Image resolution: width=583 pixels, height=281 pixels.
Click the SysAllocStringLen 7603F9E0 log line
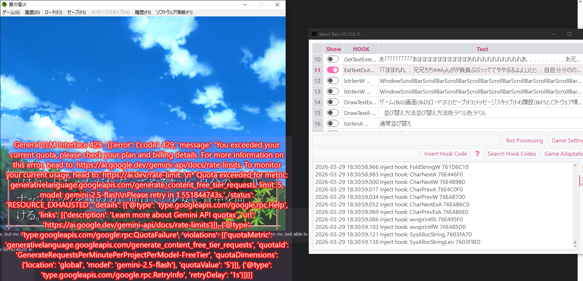[x=398, y=242]
